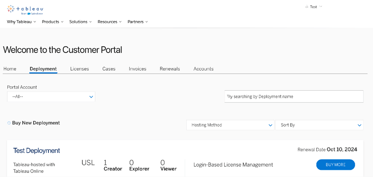Click the user icon beside Test
The height and width of the screenshot is (177, 373).
pyautogui.click(x=307, y=7)
